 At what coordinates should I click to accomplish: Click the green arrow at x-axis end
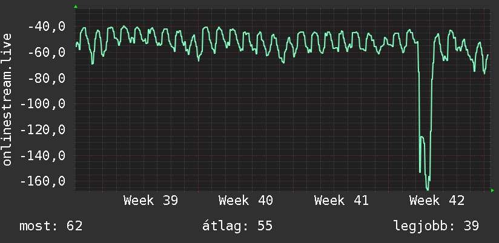pyautogui.click(x=492, y=190)
